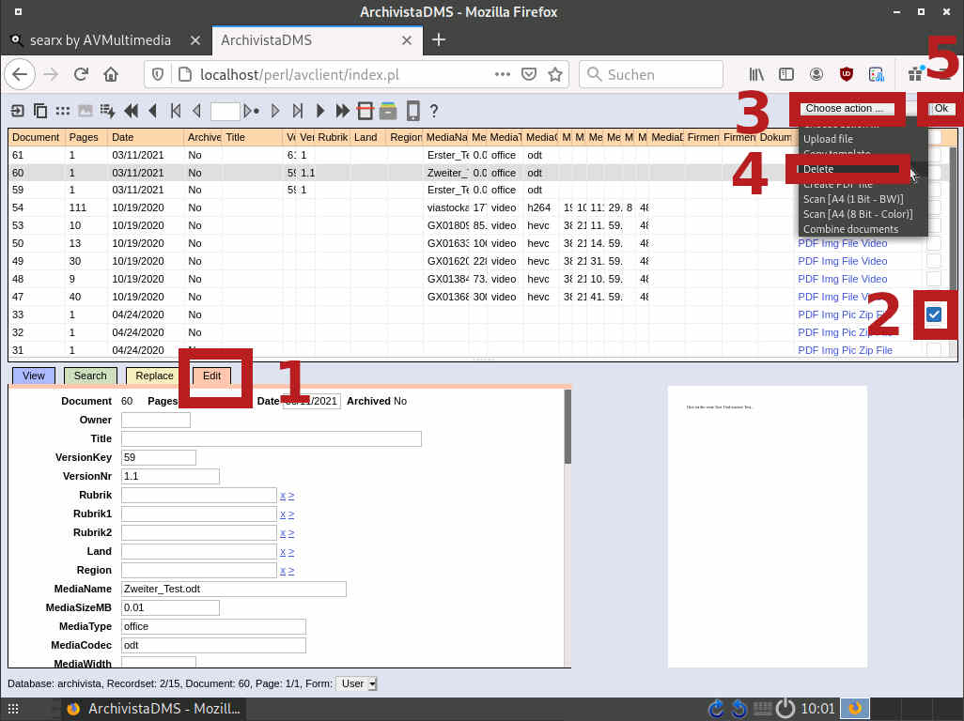Open page actions ellipsis in URL bar

(x=503, y=74)
